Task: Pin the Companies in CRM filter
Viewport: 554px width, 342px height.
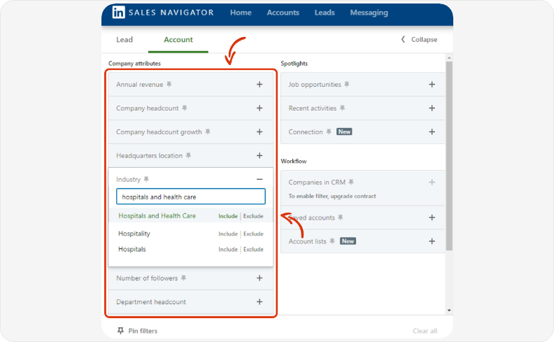Action: [351, 182]
